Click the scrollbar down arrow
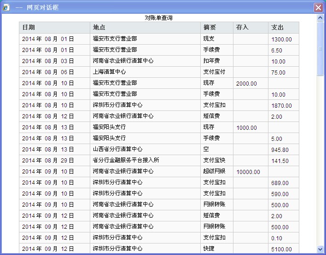 tap(320, 249)
